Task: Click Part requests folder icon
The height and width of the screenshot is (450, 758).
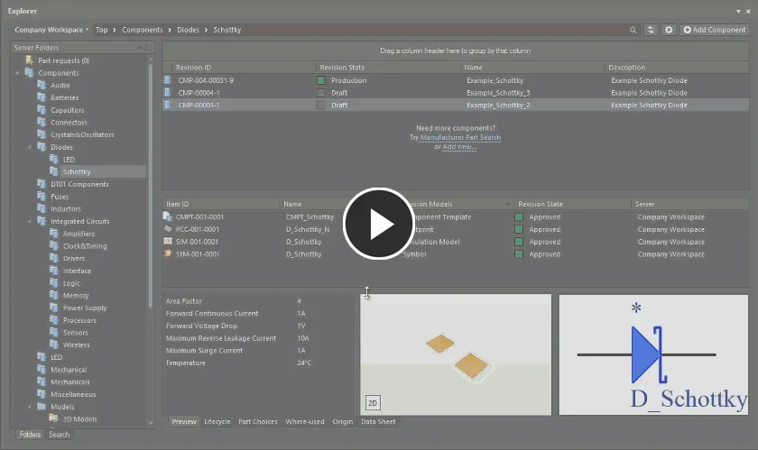Action: click(30, 60)
